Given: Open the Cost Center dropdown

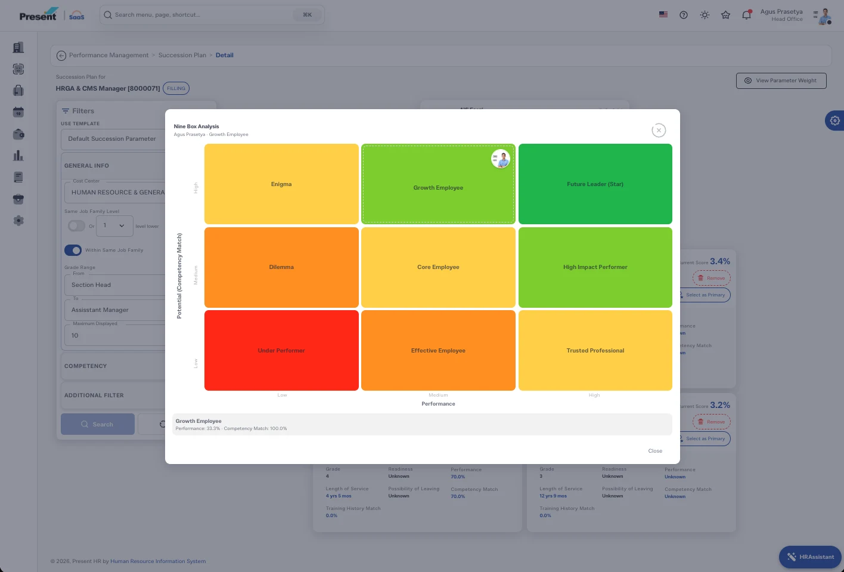Looking at the screenshot, I should click(x=114, y=193).
